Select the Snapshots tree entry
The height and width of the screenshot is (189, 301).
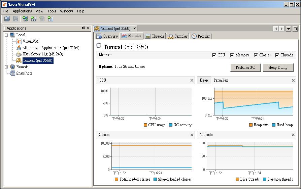click(x=24, y=73)
